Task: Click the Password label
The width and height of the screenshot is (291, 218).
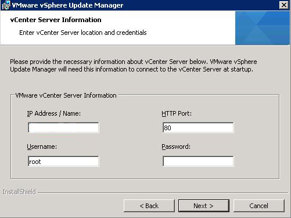Action: pos(176,146)
